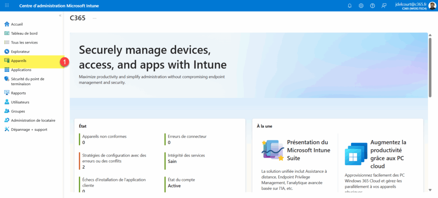This screenshot has width=438, height=198.
Task: Click the Approvisionnez facilement des PC text
Action: 375,183
